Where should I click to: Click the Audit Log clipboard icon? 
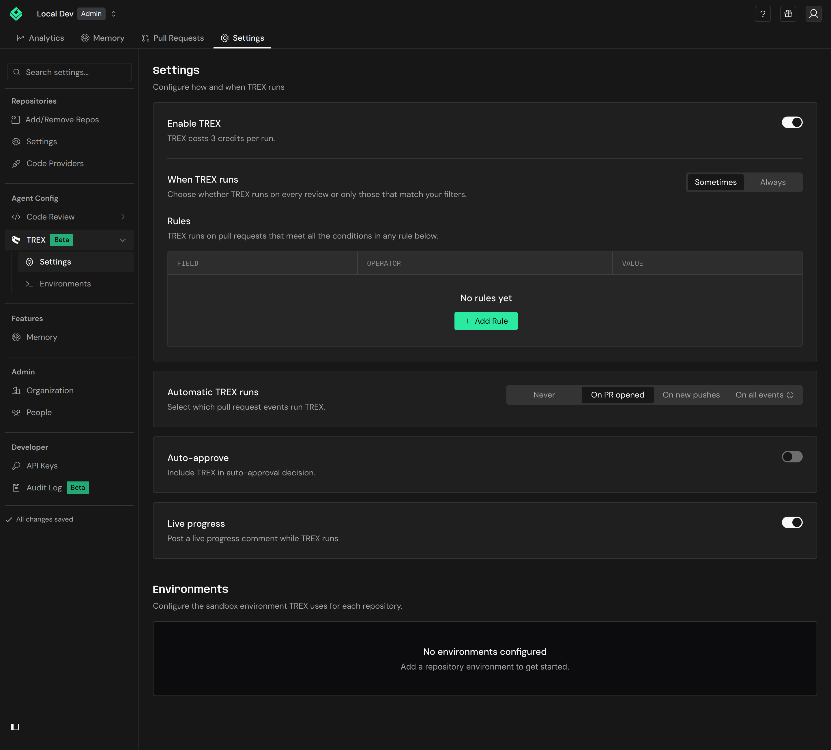[16, 487]
